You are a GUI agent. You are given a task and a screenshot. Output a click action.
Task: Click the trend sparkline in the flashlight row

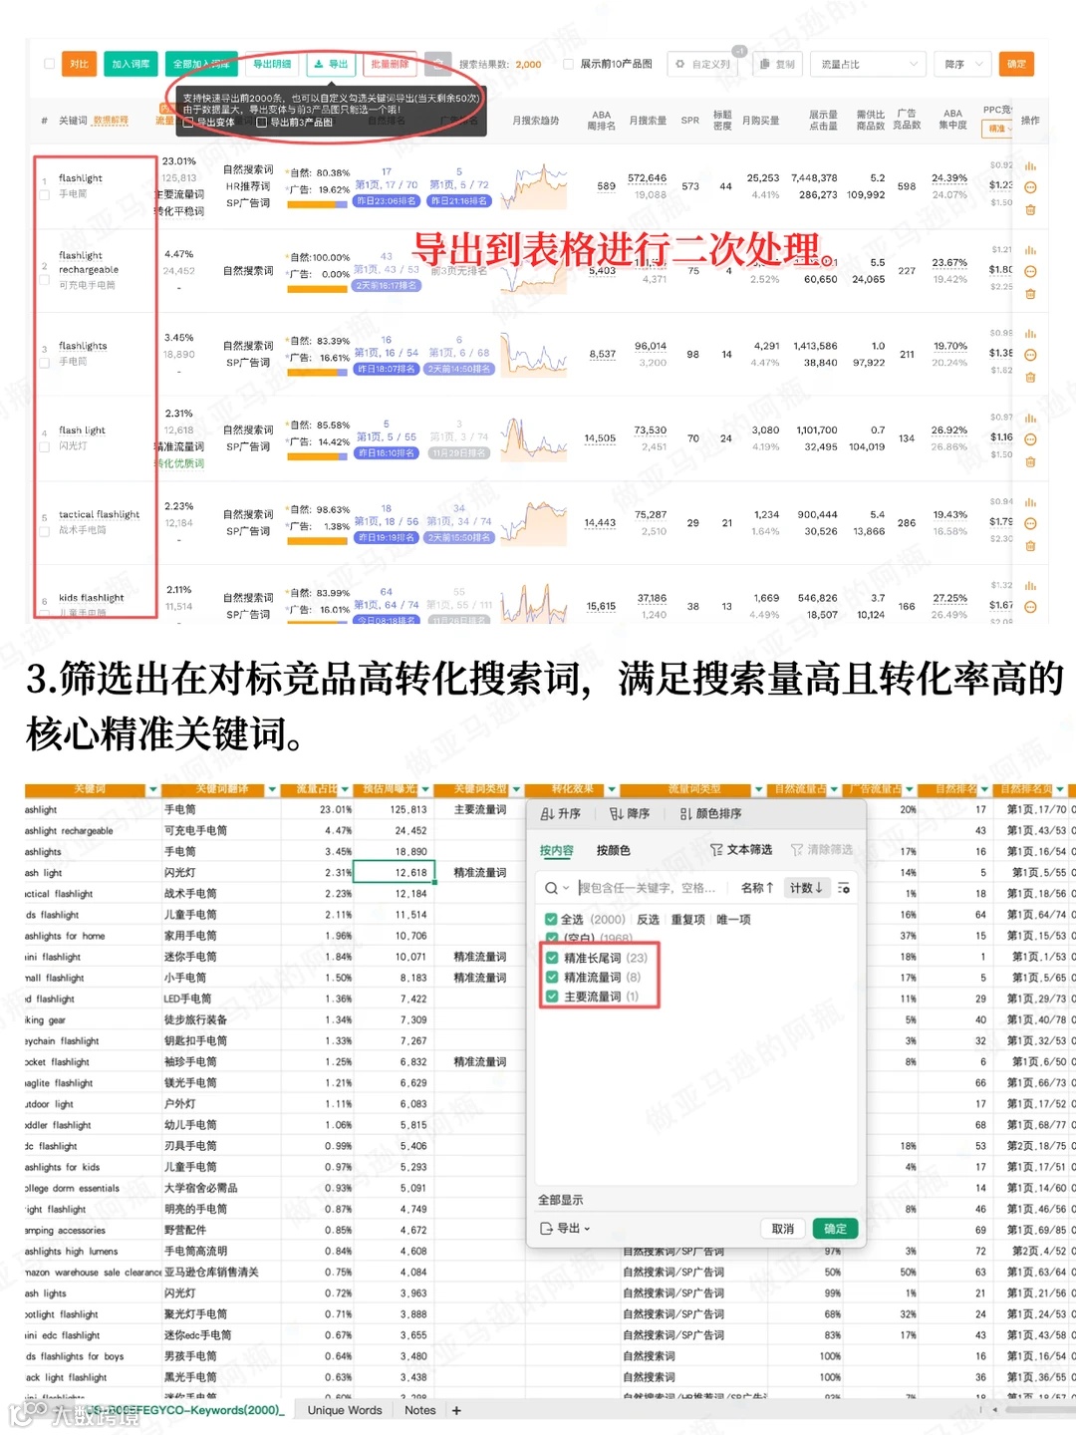(535, 187)
